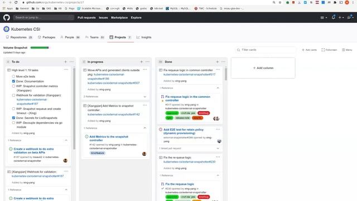Add a card to To do column
357x201 pixels.
tap(66, 62)
